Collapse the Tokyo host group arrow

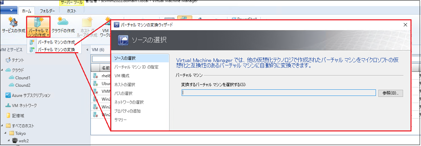click(6, 133)
